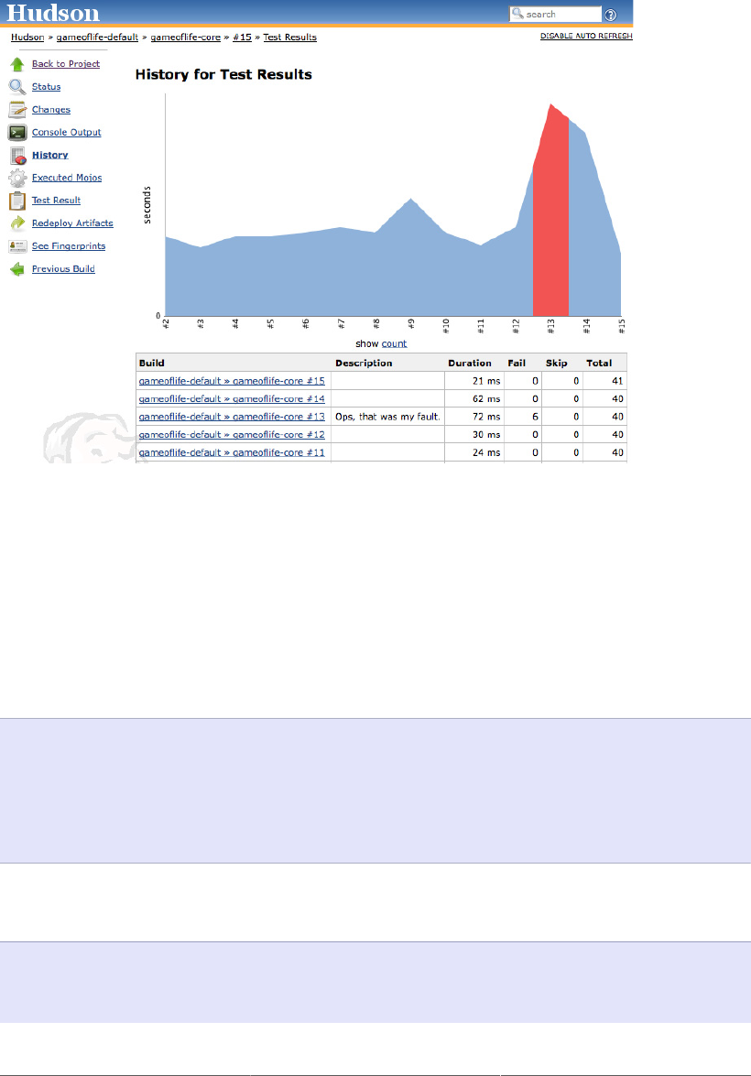The width and height of the screenshot is (751, 1076).
Task: Open the Test Result sidebar link
Action: pos(56,201)
